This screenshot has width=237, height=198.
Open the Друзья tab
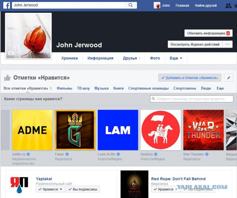(x=131, y=58)
